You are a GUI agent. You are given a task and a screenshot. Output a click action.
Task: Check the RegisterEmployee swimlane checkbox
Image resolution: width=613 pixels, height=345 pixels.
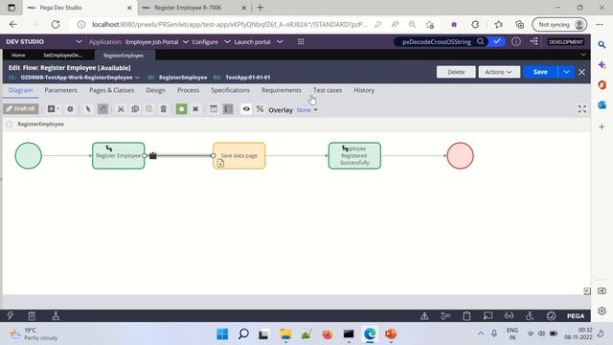point(10,125)
